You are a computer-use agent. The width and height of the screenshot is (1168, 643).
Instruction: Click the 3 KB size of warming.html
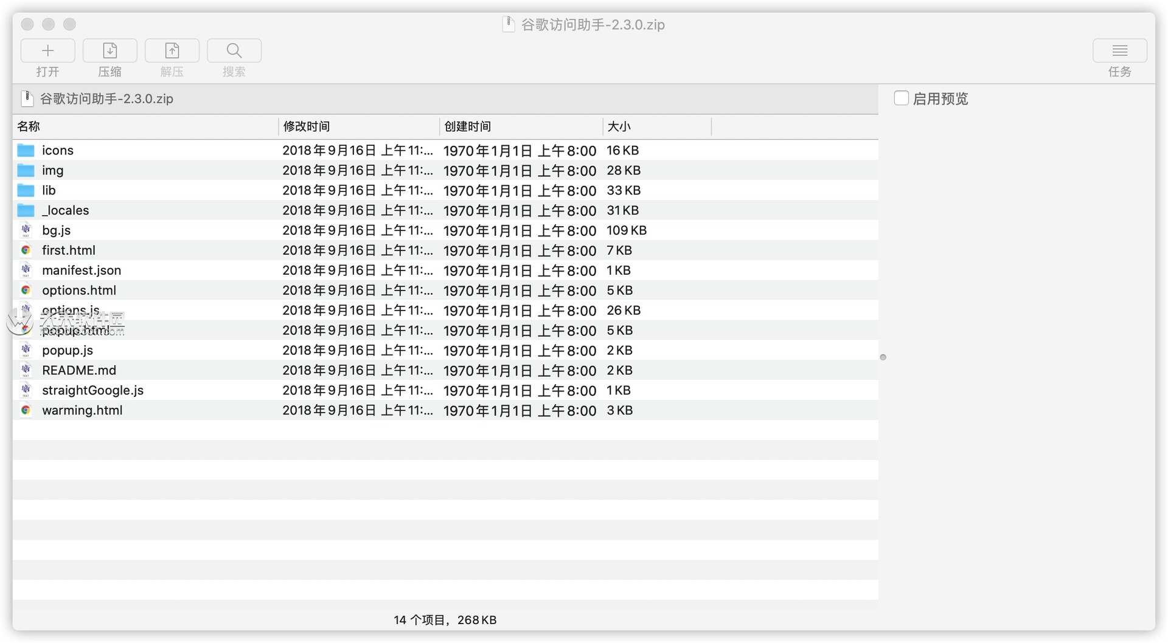point(620,410)
